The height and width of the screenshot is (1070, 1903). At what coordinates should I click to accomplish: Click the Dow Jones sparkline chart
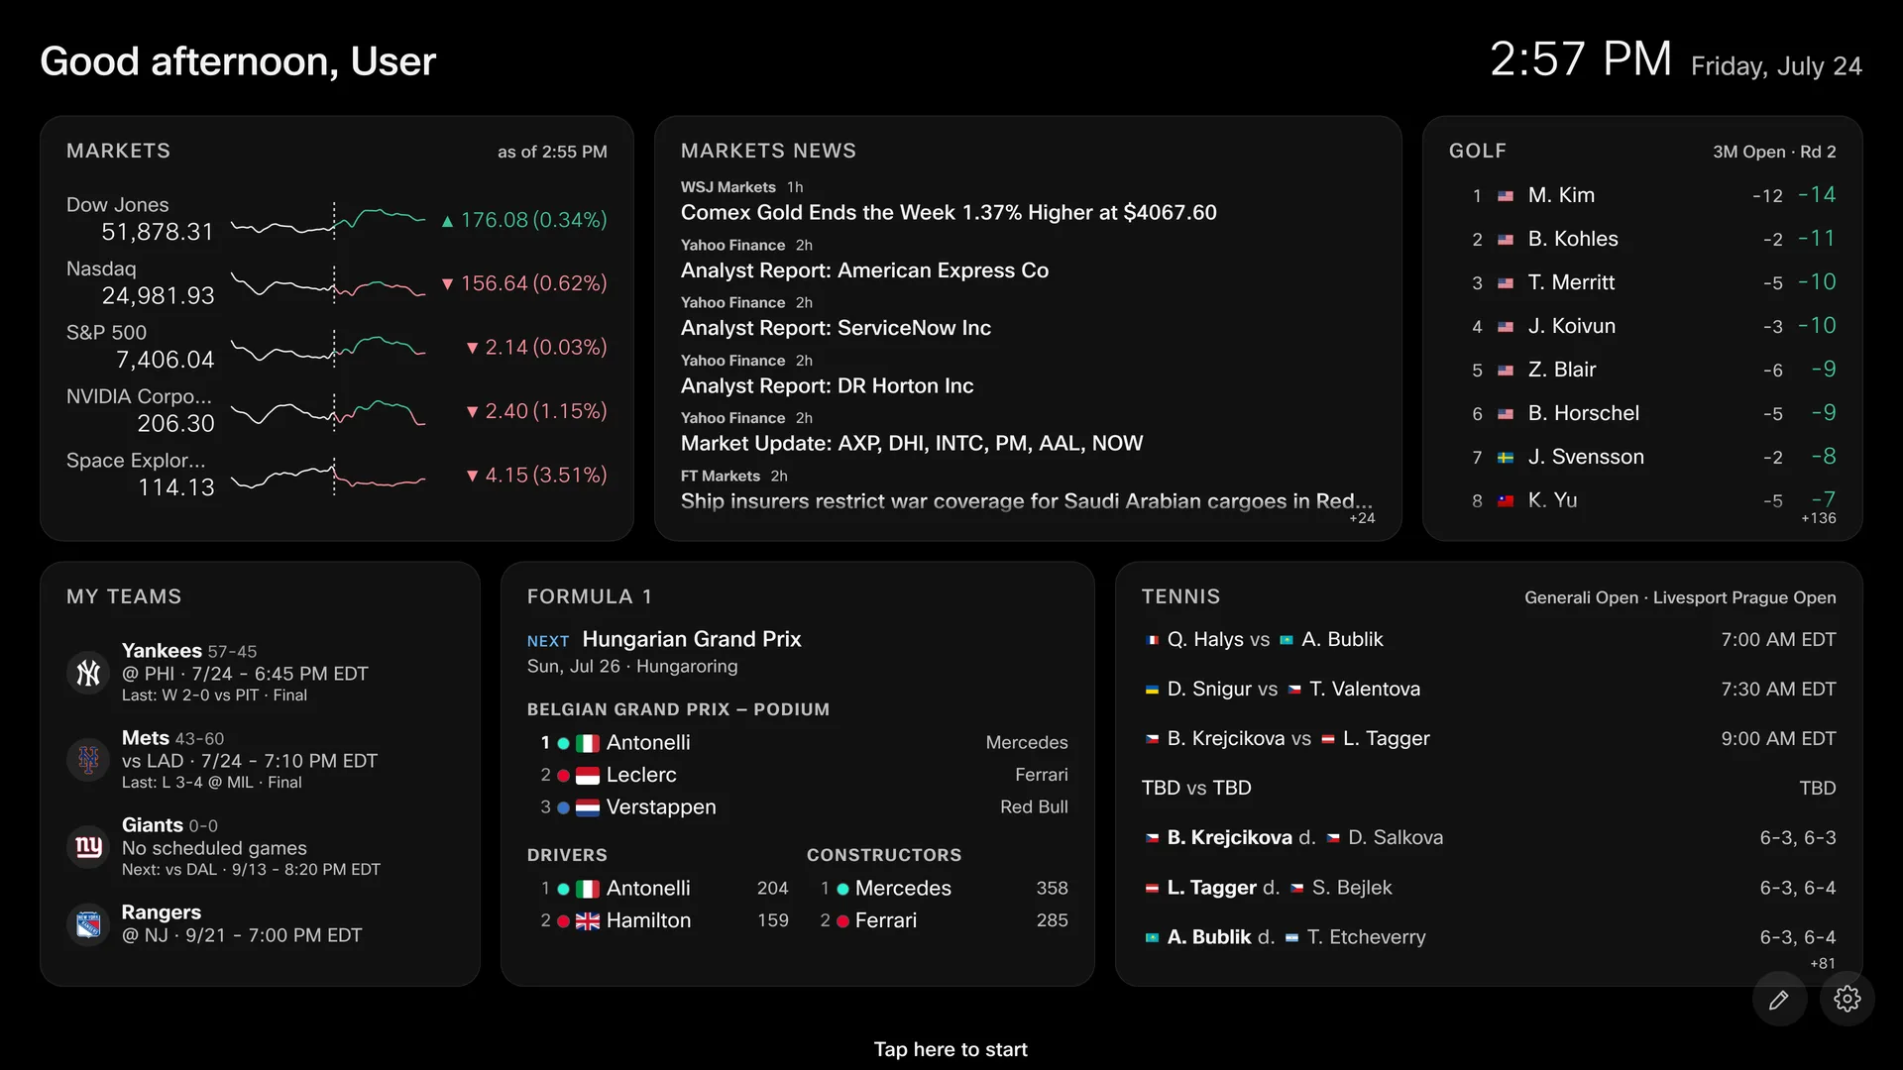(x=329, y=220)
